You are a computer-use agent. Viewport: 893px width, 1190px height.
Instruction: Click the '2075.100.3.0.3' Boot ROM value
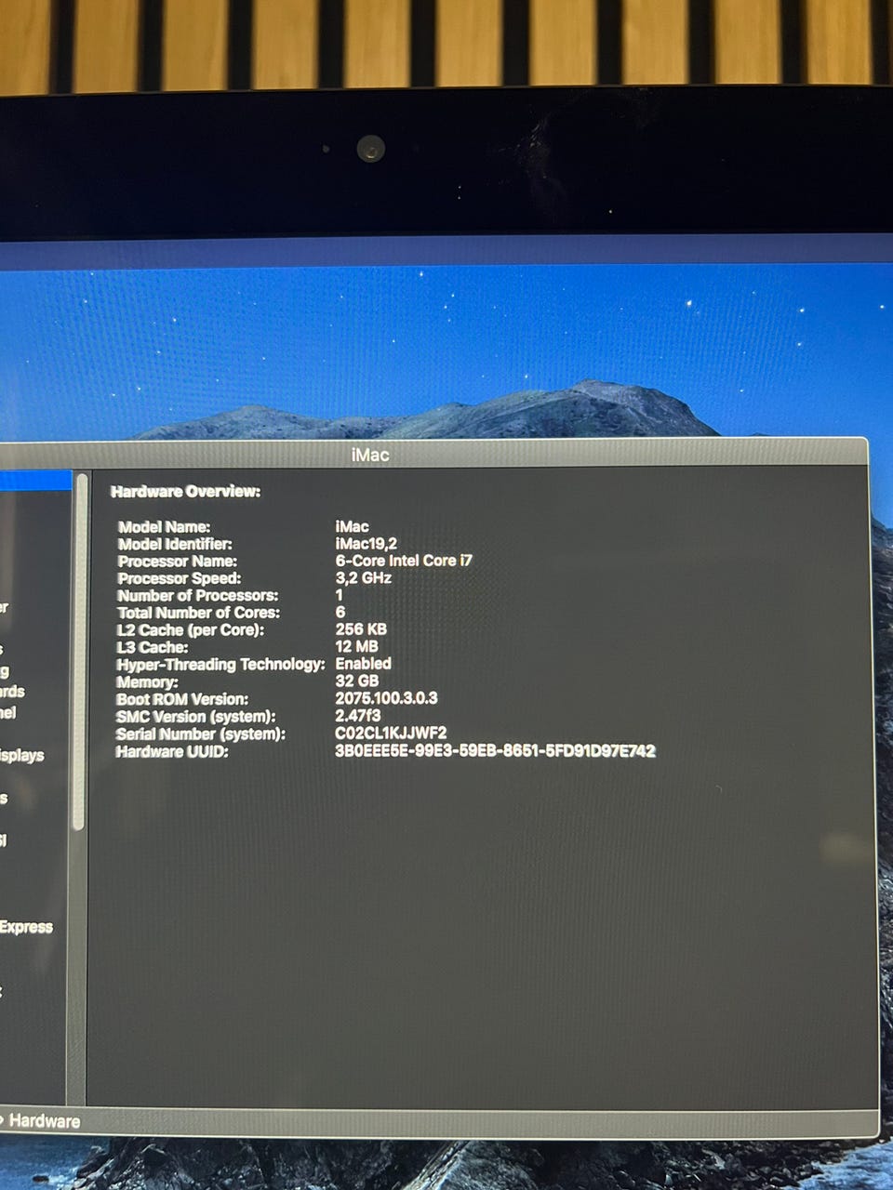pos(386,698)
